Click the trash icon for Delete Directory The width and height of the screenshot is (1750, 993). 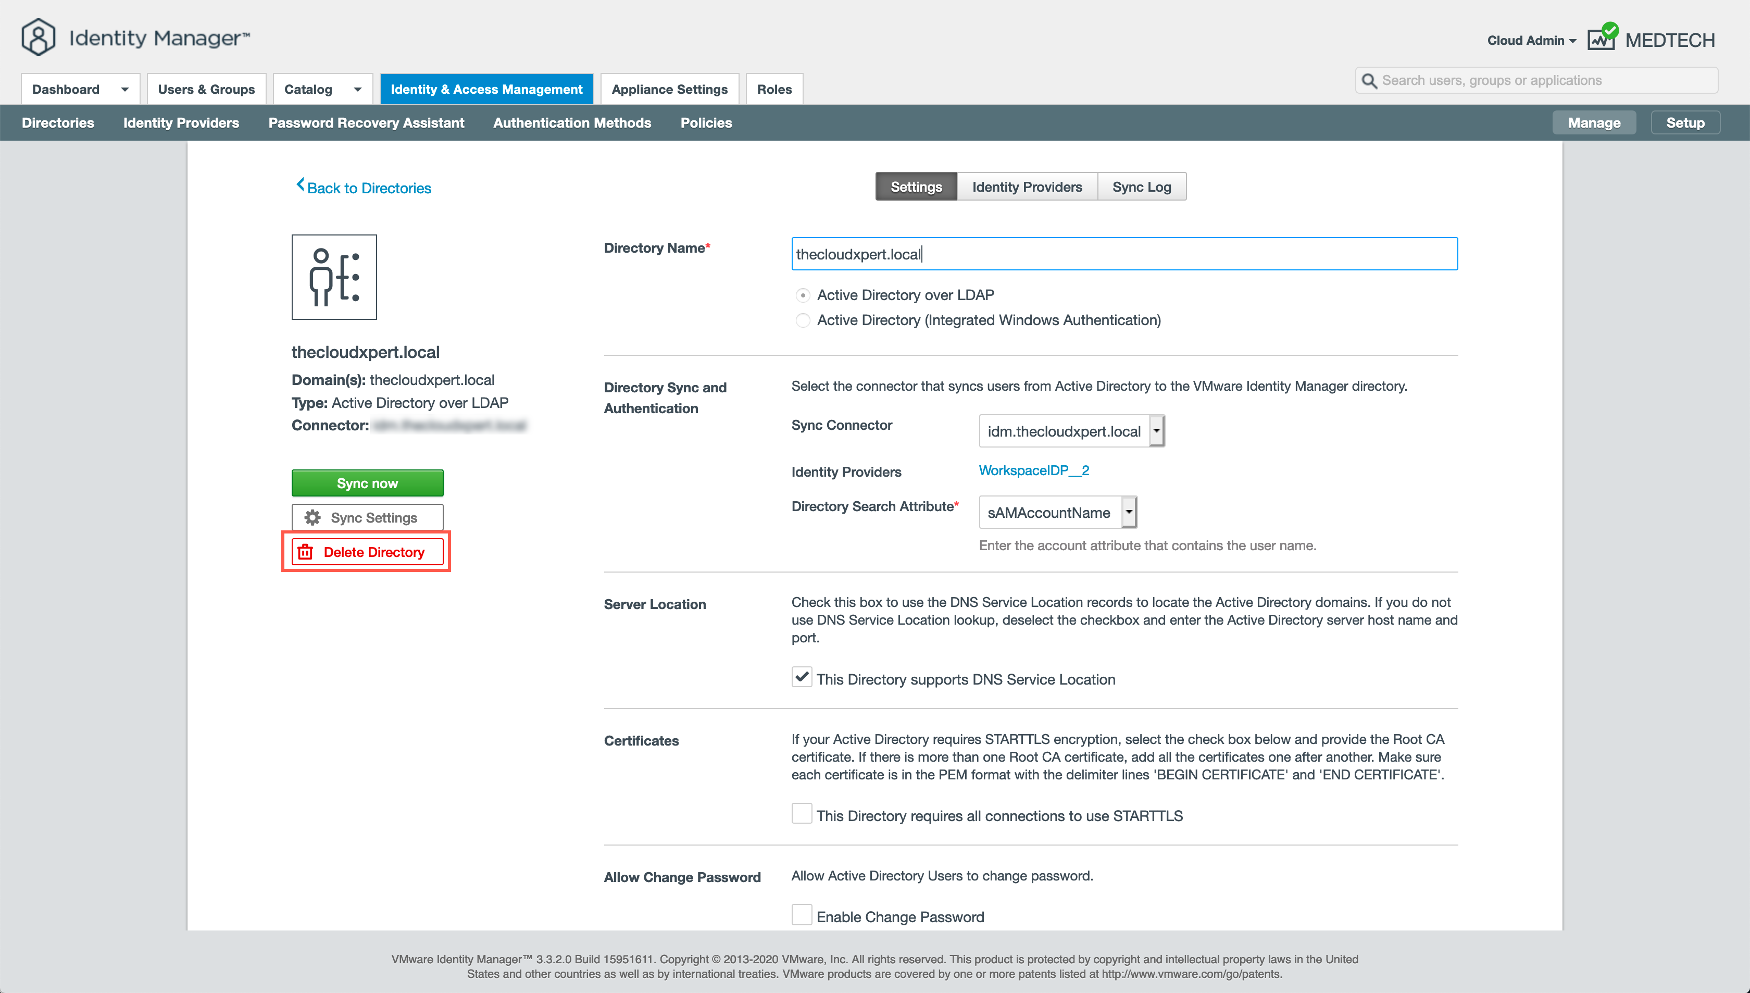[305, 552]
